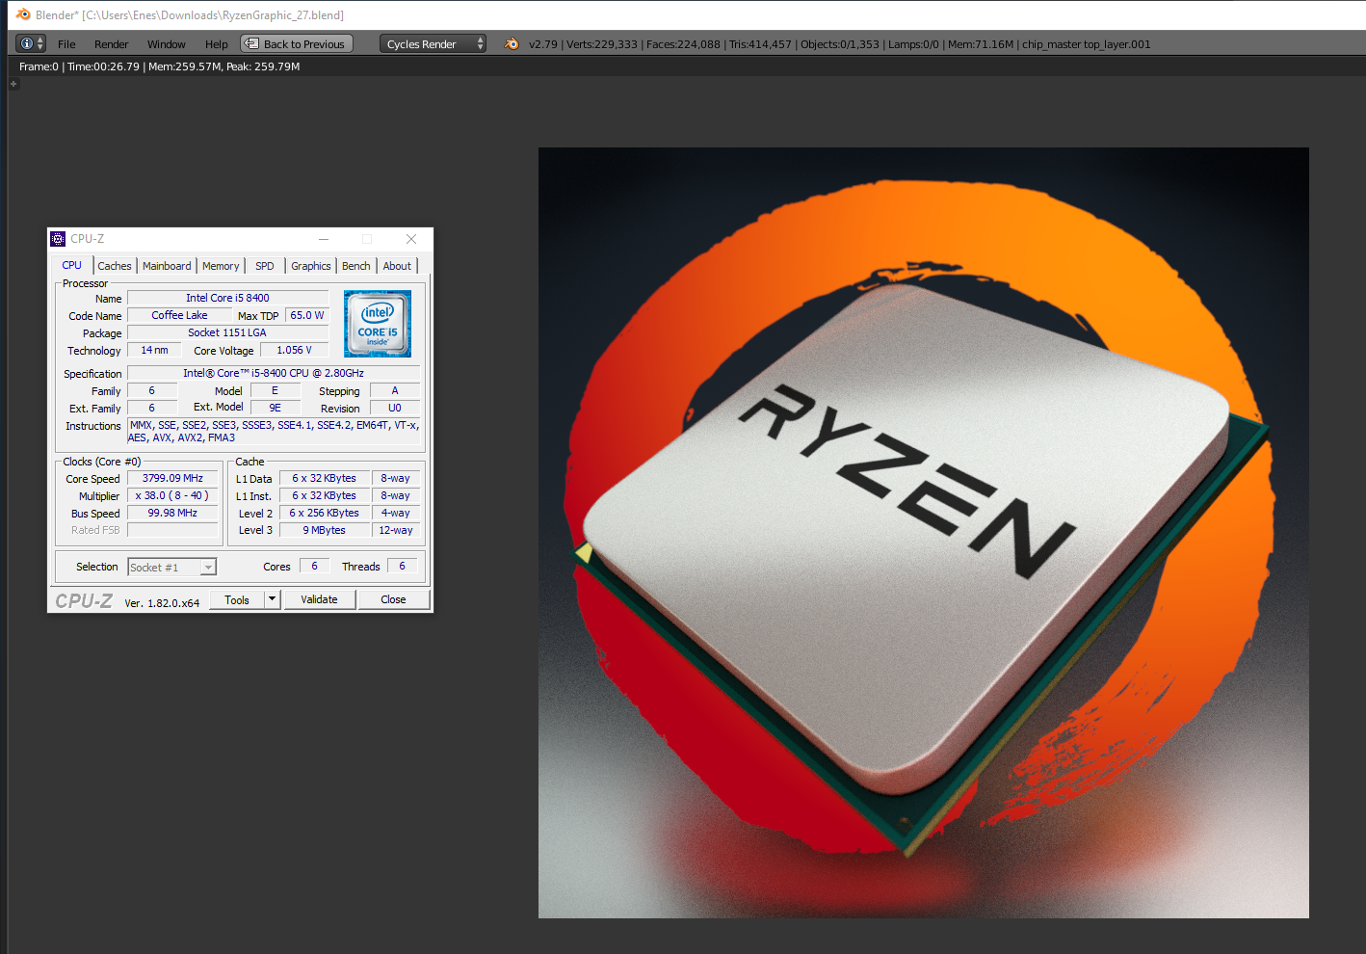Expand the Tools dropdown arrow
The height and width of the screenshot is (954, 1366).
pyautogui.click(x=273, y=600)
